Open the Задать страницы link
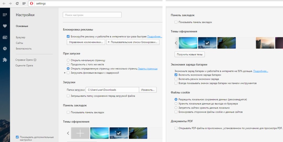This screenshot has width=283, height=142. (148, 68)
